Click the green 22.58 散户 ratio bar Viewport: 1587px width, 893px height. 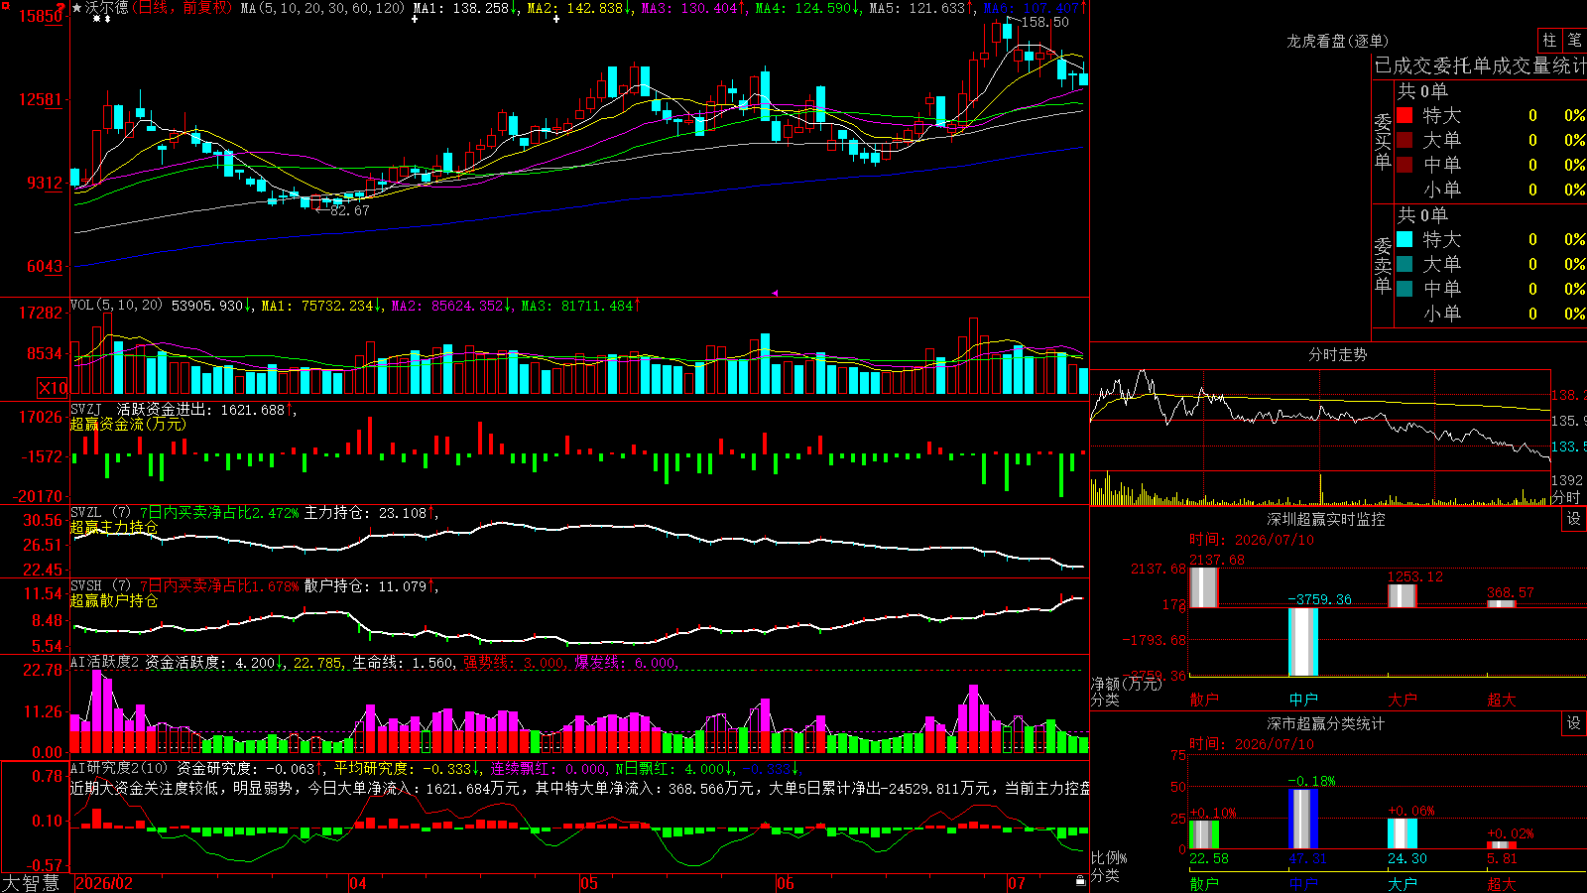1204,834
